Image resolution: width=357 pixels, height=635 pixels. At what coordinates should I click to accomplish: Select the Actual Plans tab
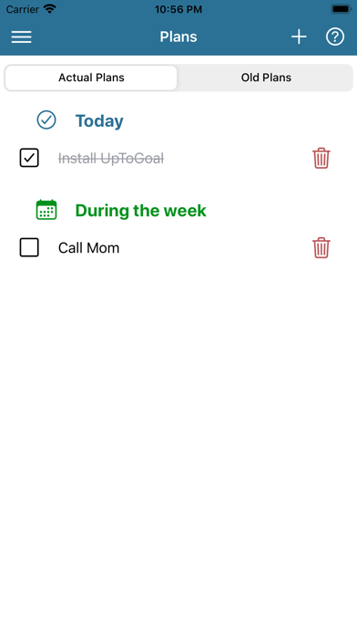pos(91,78)
